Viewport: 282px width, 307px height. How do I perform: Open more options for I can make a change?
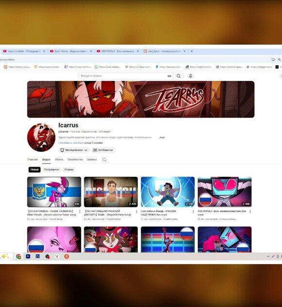pyautogui.click(x=193, y=211)
